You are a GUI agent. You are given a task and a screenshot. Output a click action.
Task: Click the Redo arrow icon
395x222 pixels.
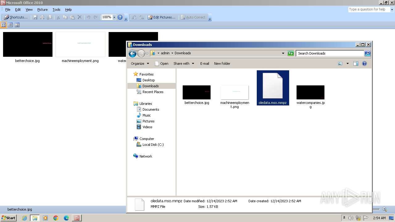tap(96, 17)
